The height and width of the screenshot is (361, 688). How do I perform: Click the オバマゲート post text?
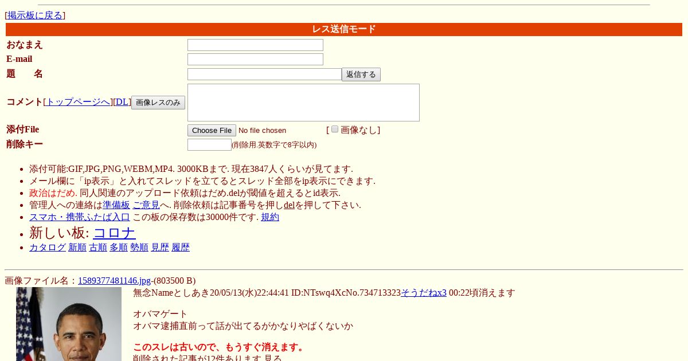(161, 314)
